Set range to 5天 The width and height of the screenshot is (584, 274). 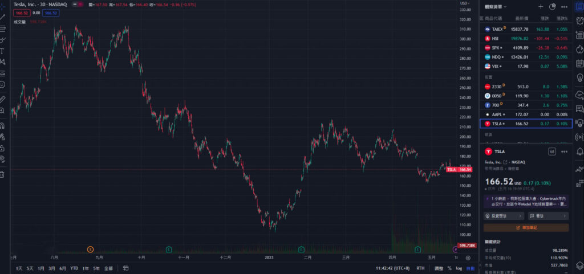(x=30, y=268)
